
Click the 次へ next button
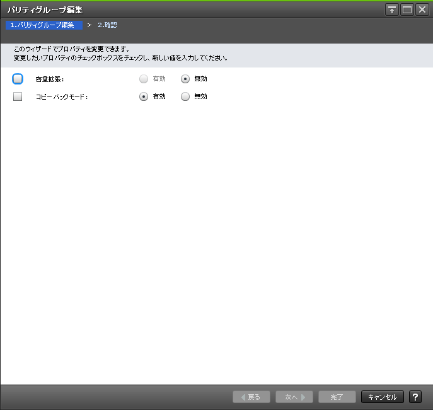pyautogui.click(x=294, y=397)
